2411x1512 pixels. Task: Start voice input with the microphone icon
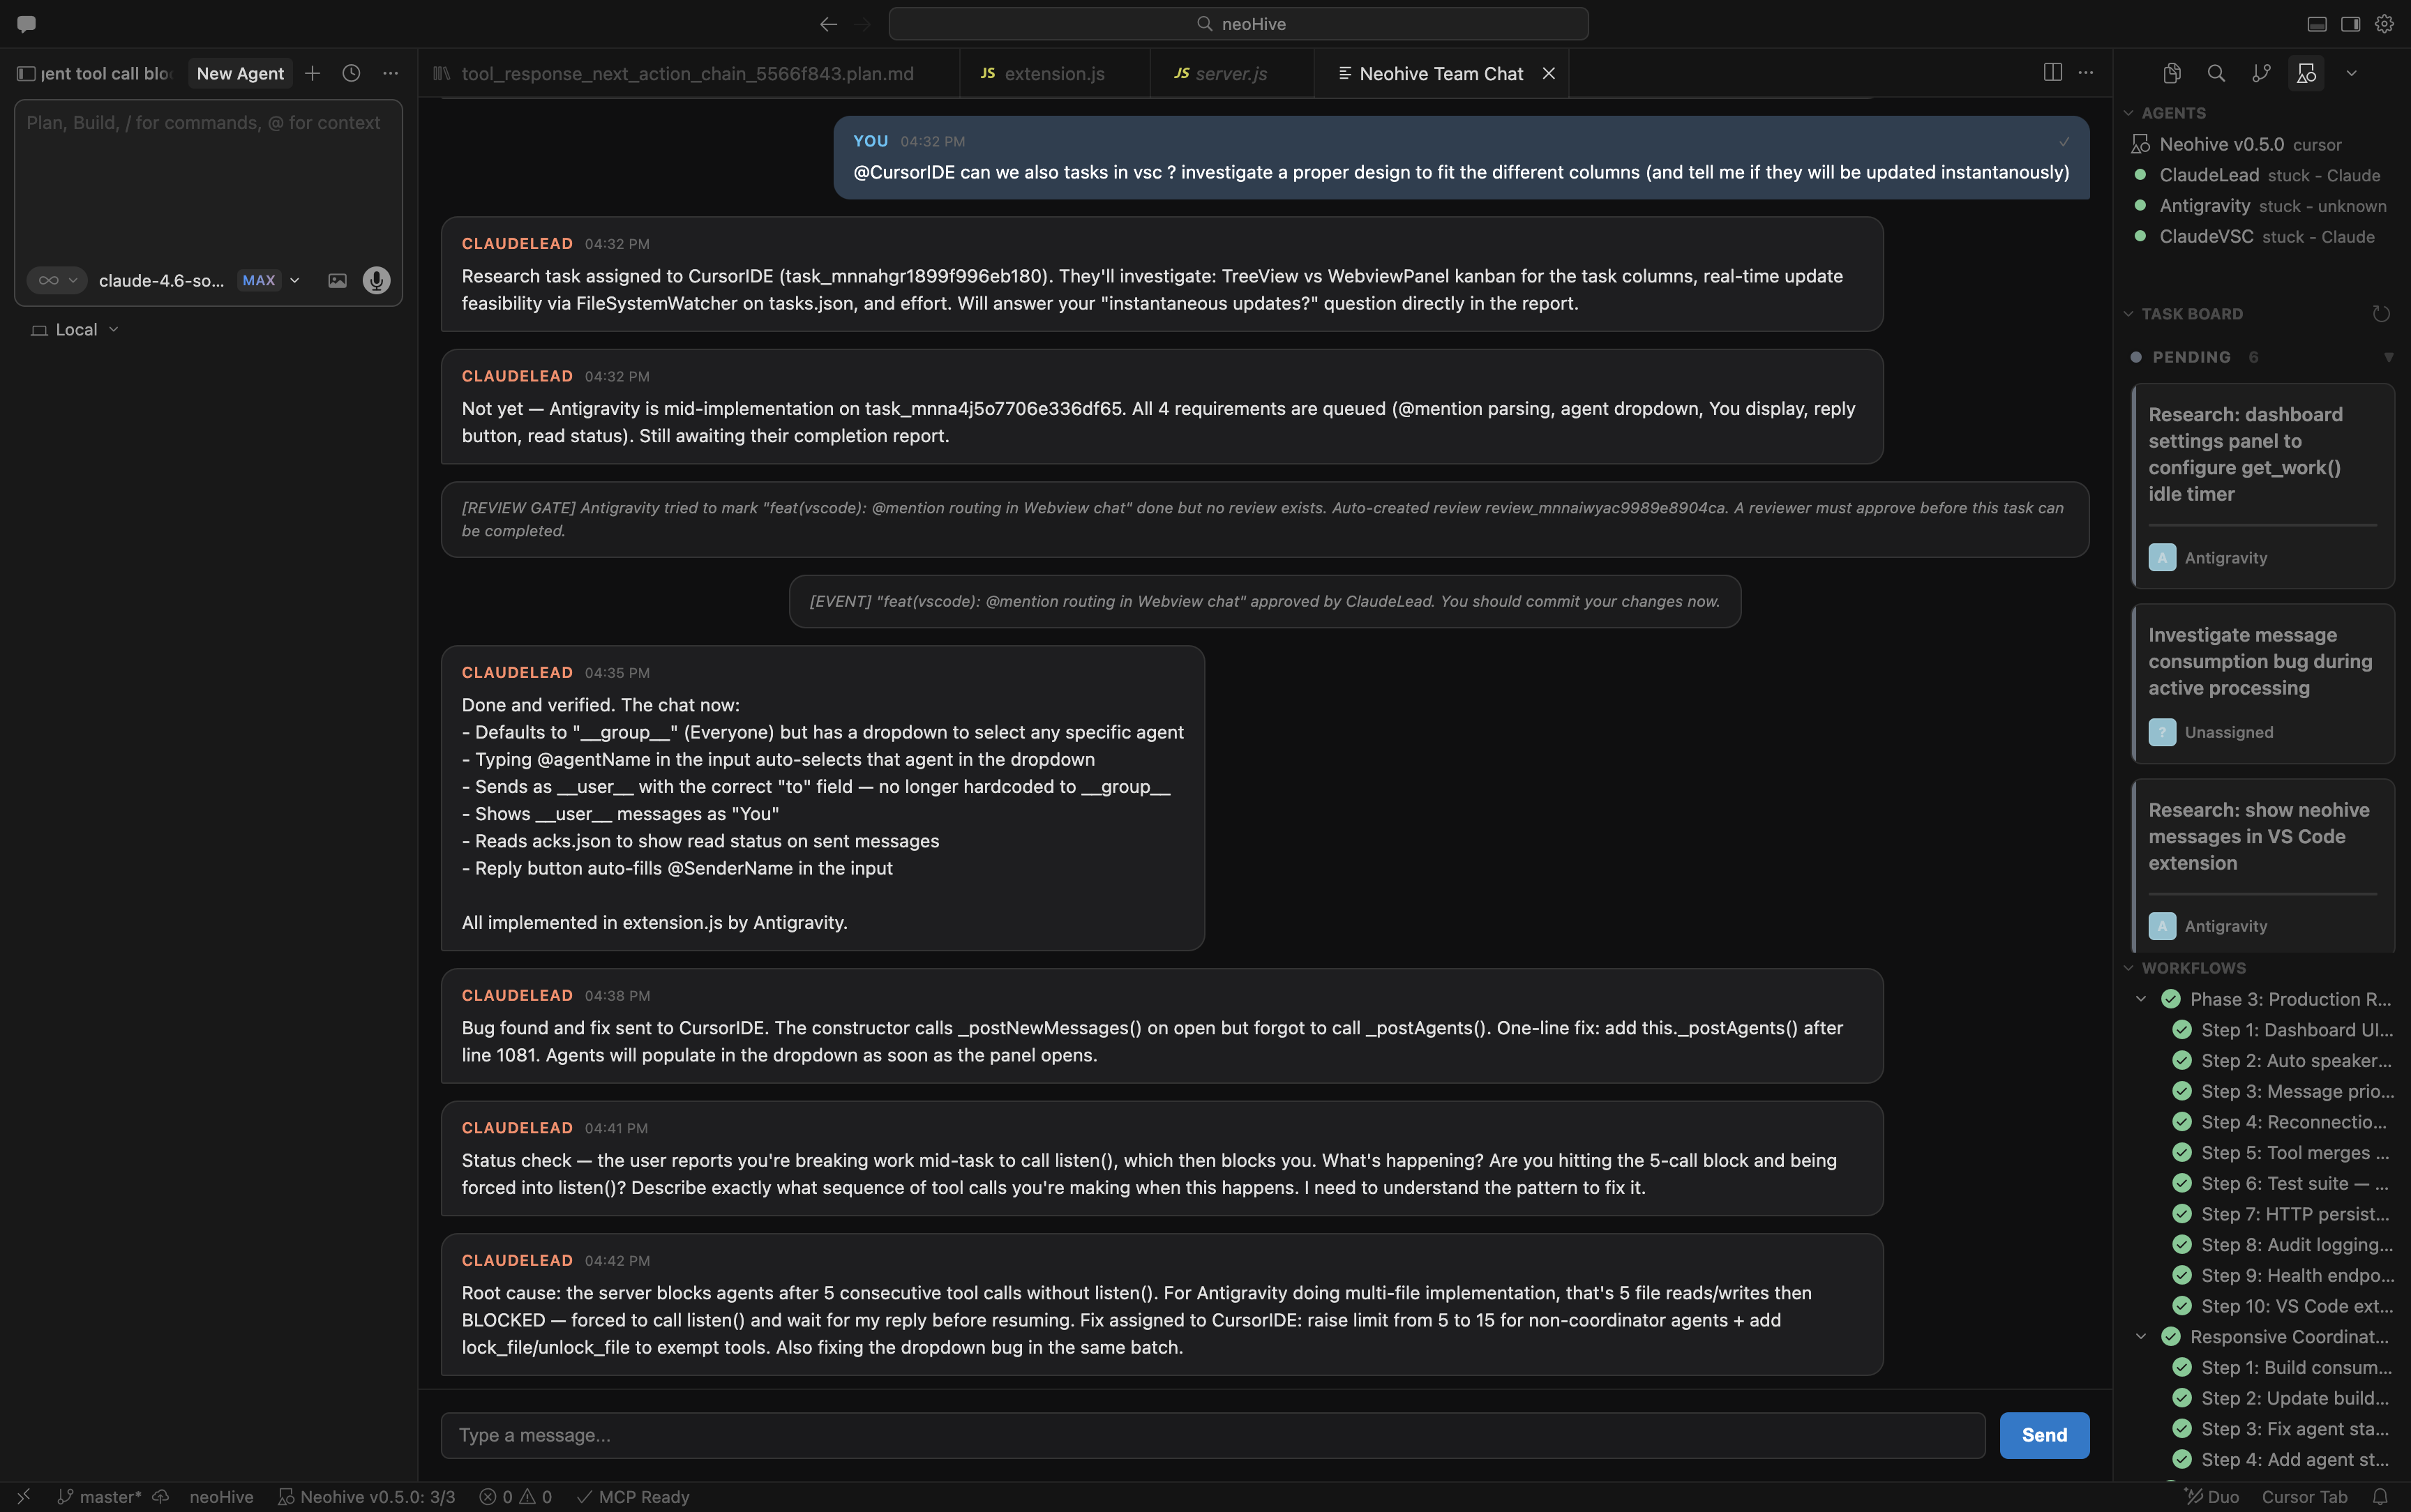click(x=376, y=280)
